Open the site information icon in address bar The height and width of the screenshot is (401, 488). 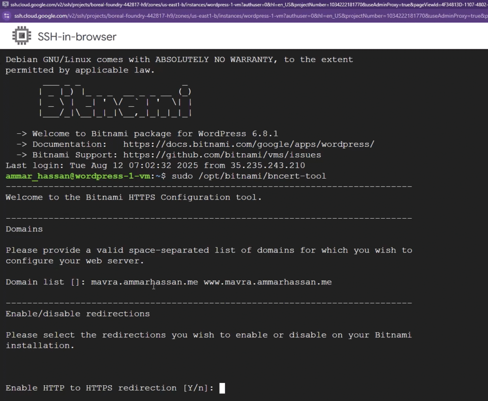(x=7, y=16)
